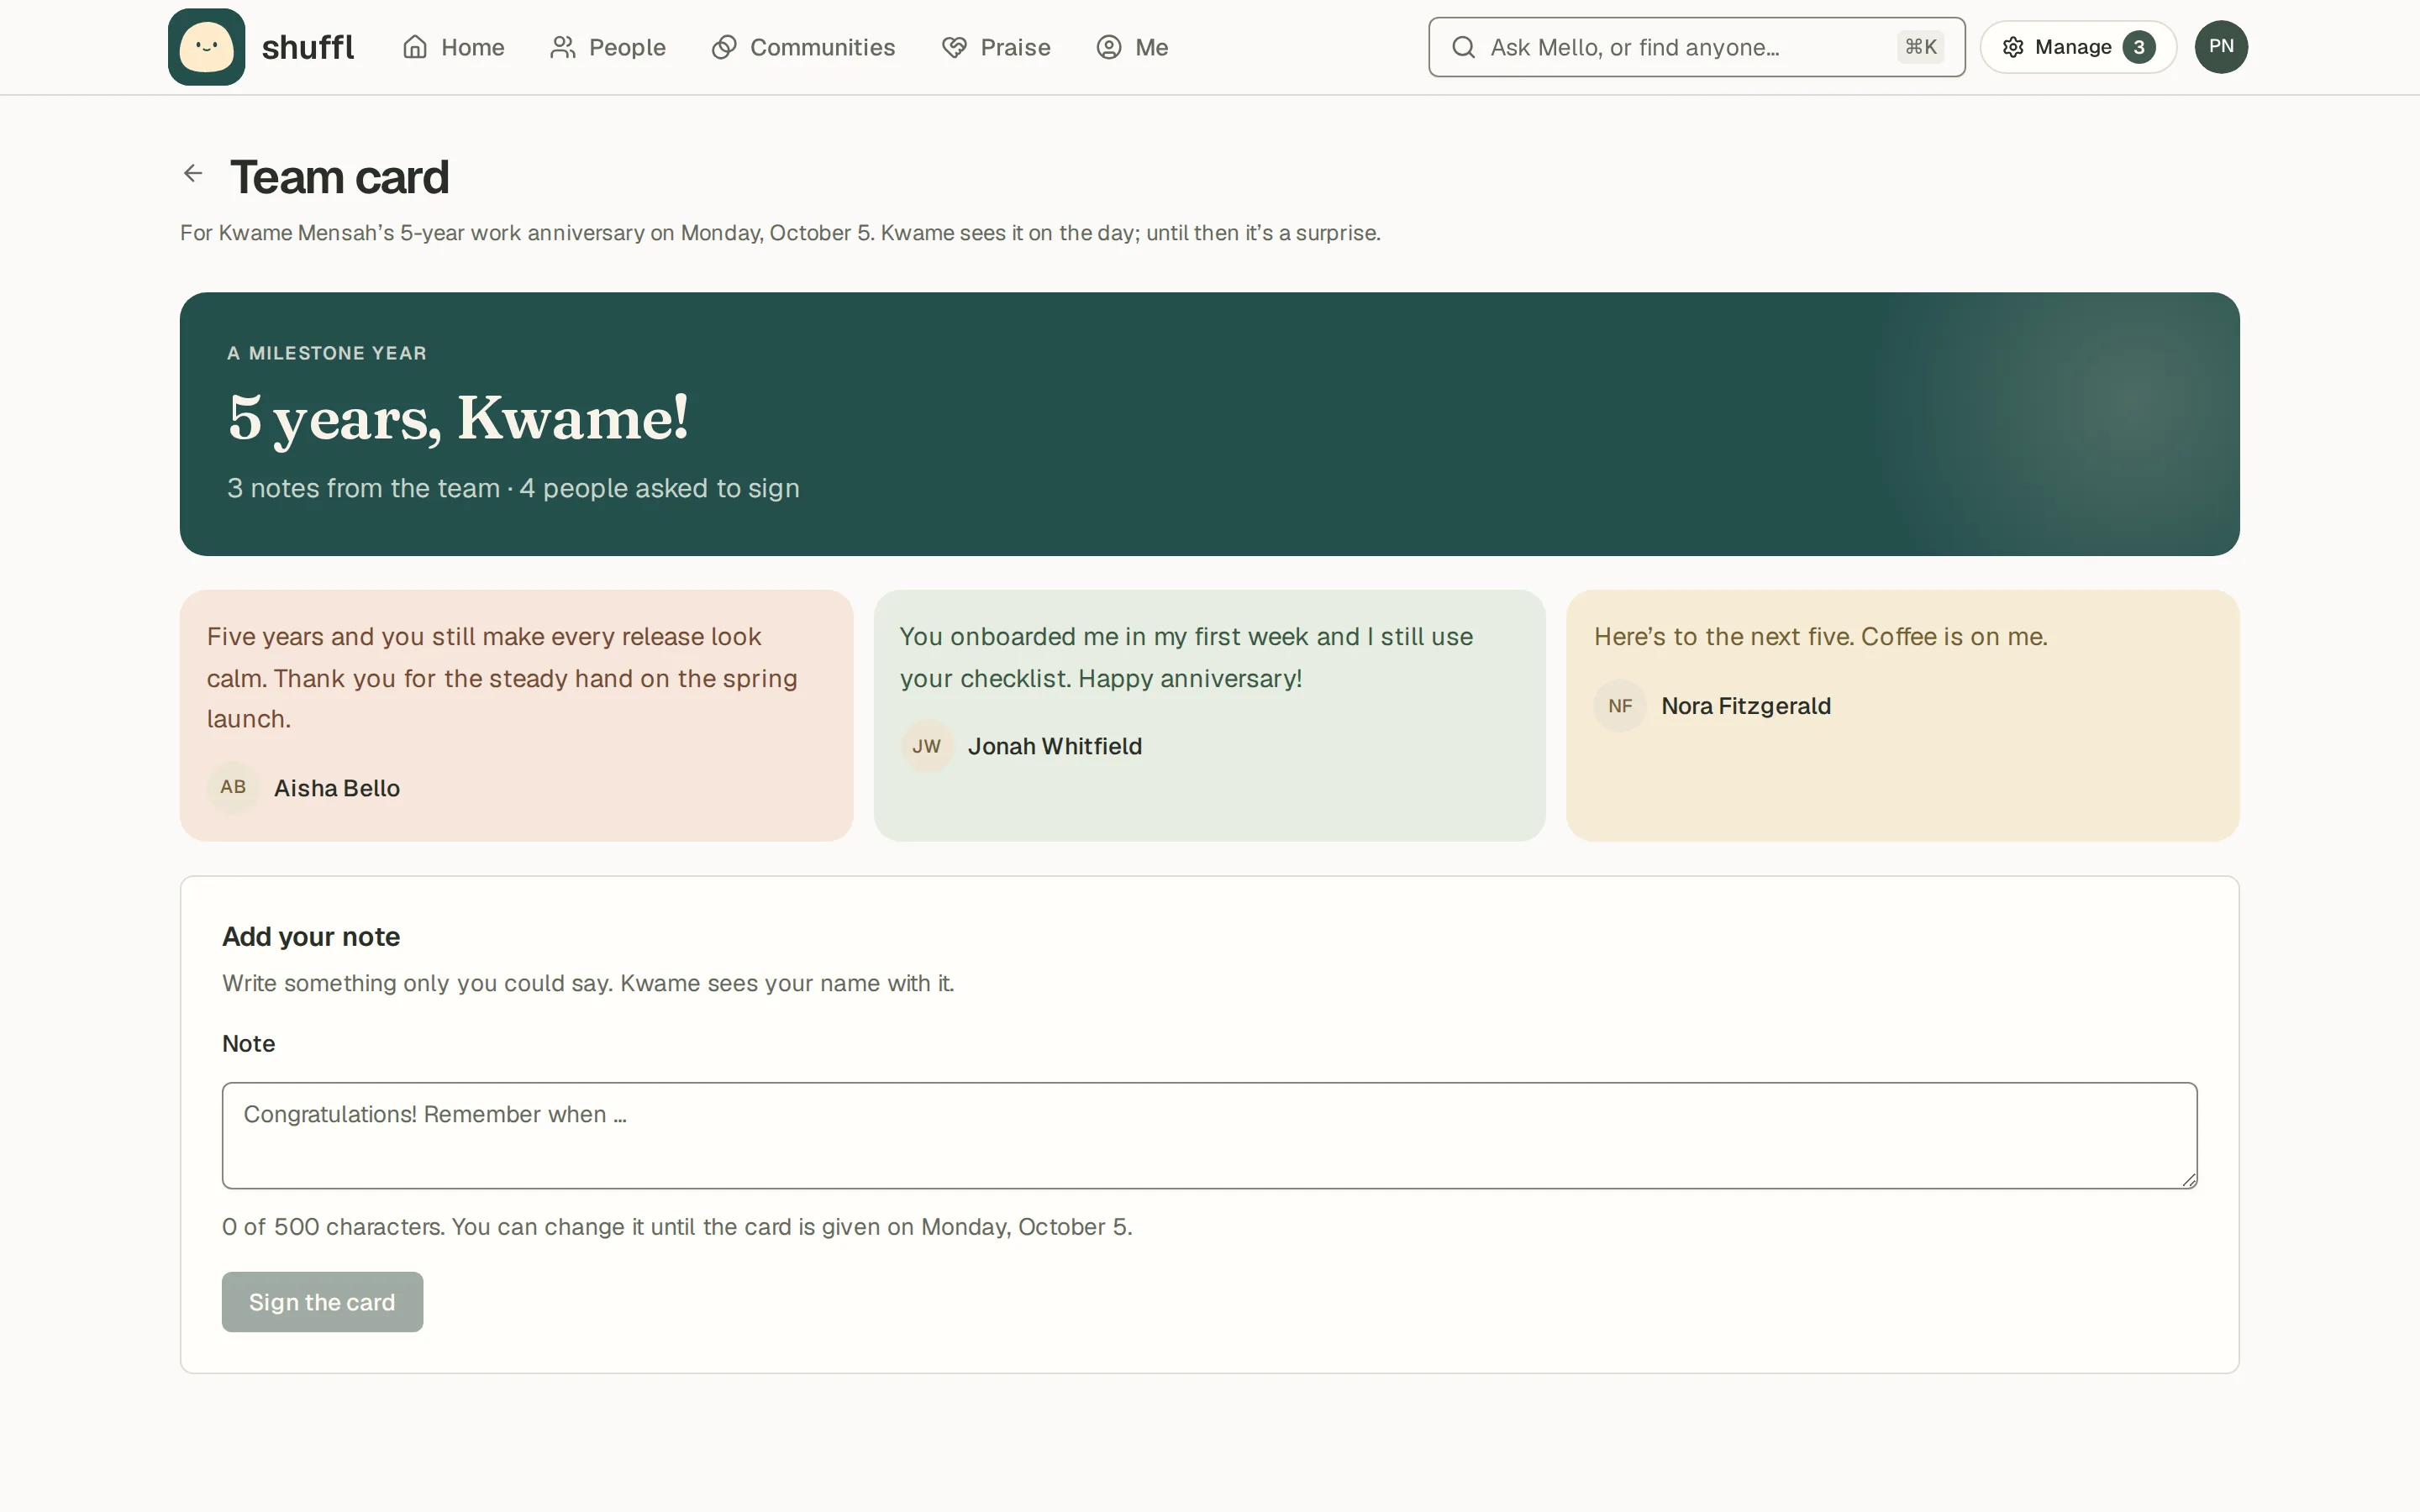Image resolution: width=2420 pixels, height=1512 pixels.
Task: Go to the Communities menu item
Action: pyautogui.click(x=803, y=47)
